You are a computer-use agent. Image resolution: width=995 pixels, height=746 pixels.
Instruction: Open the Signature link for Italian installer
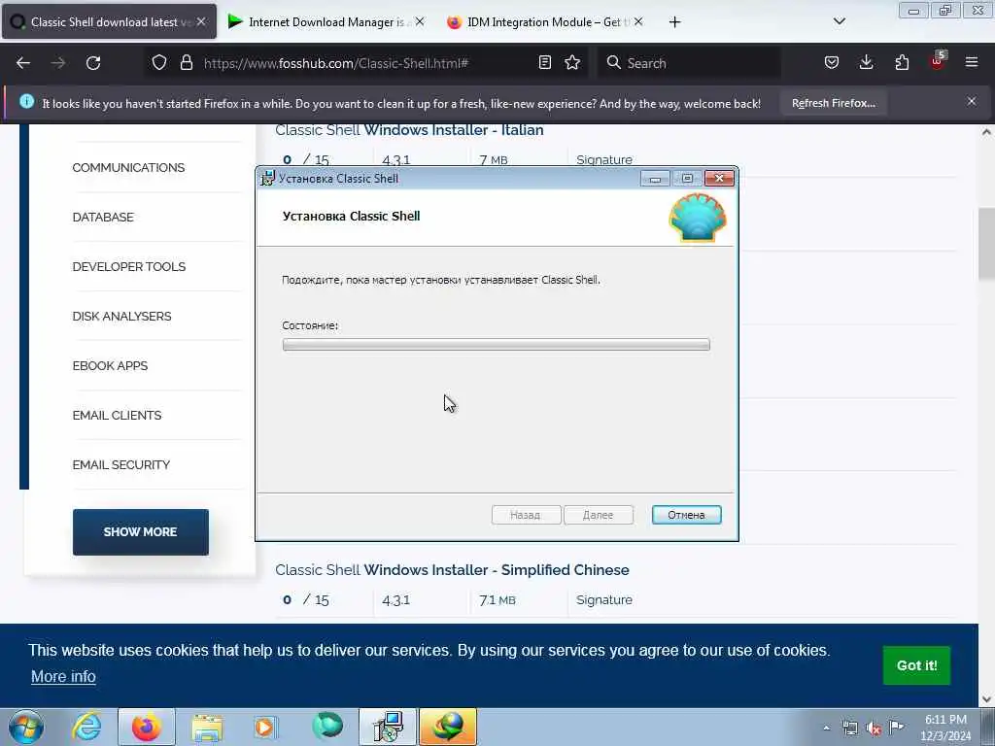[604, 159]
